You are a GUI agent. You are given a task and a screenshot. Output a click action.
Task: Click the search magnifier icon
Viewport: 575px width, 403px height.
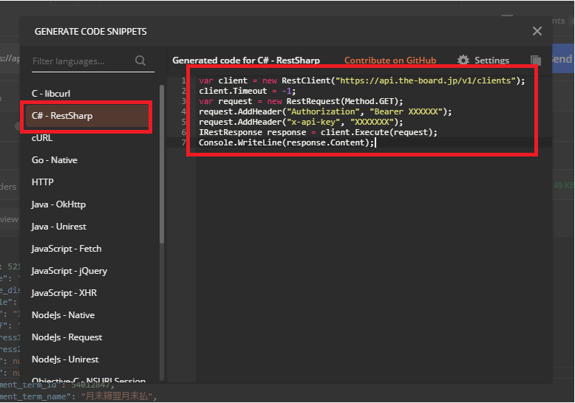tap(140, 61)
